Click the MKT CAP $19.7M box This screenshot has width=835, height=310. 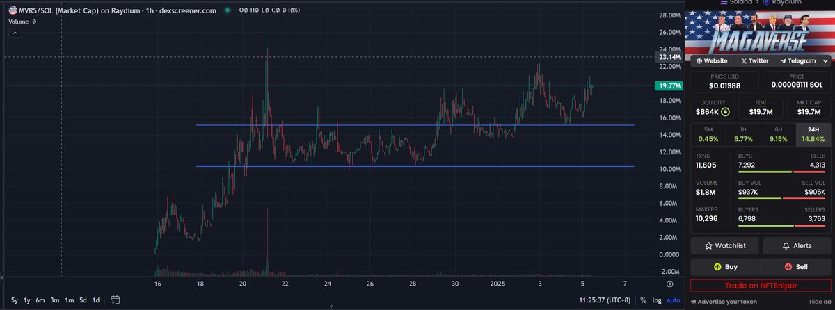(x=808, y=108)
